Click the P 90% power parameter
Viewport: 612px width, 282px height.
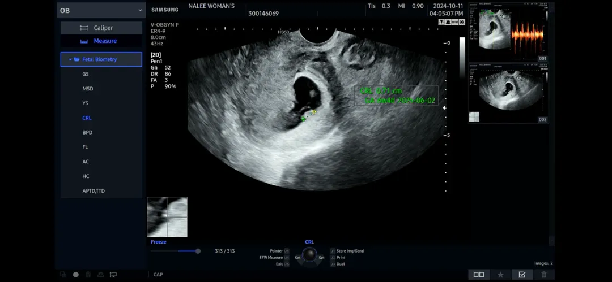point(163,86)
